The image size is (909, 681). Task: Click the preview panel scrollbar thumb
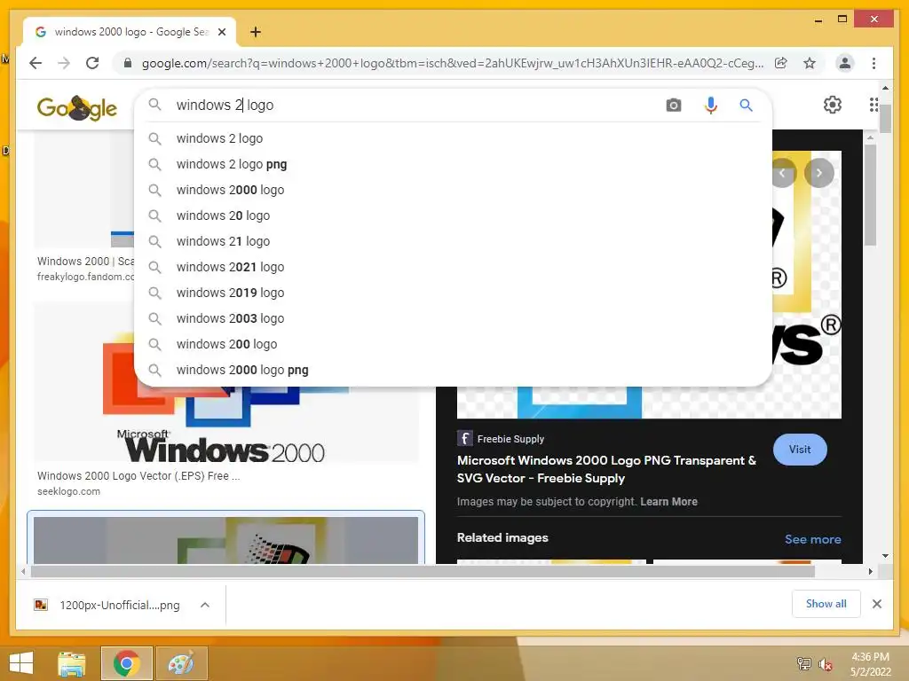pyautogui.click(x=870, y=195)
